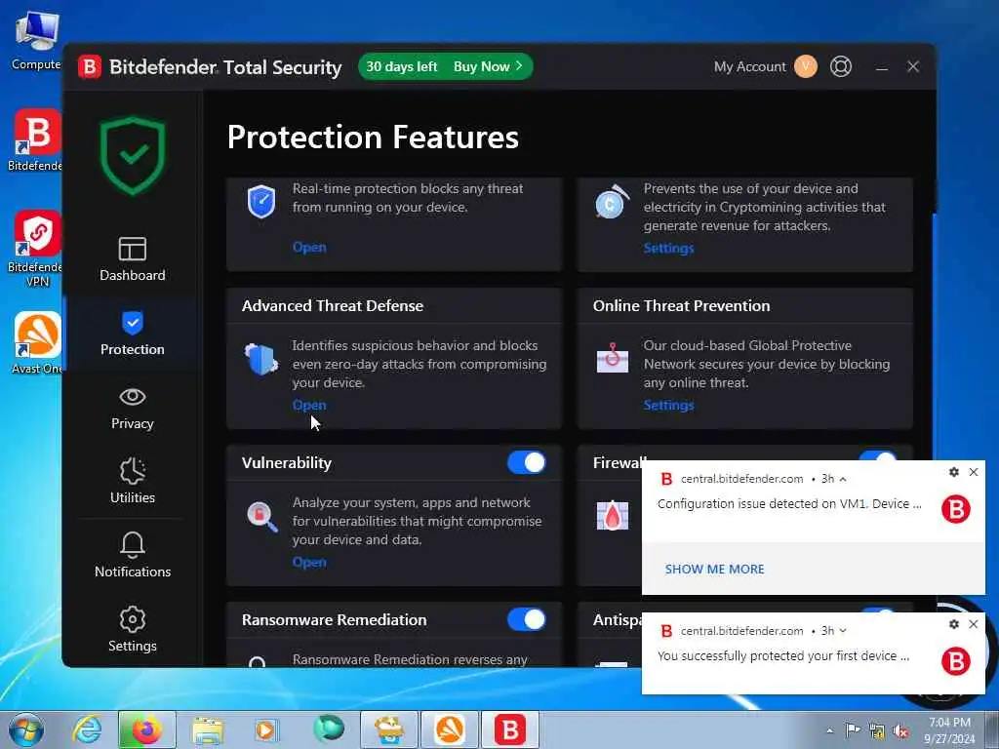
Task: Click the Bitdefender logo in Configuration issue notification
Action: 956,509
